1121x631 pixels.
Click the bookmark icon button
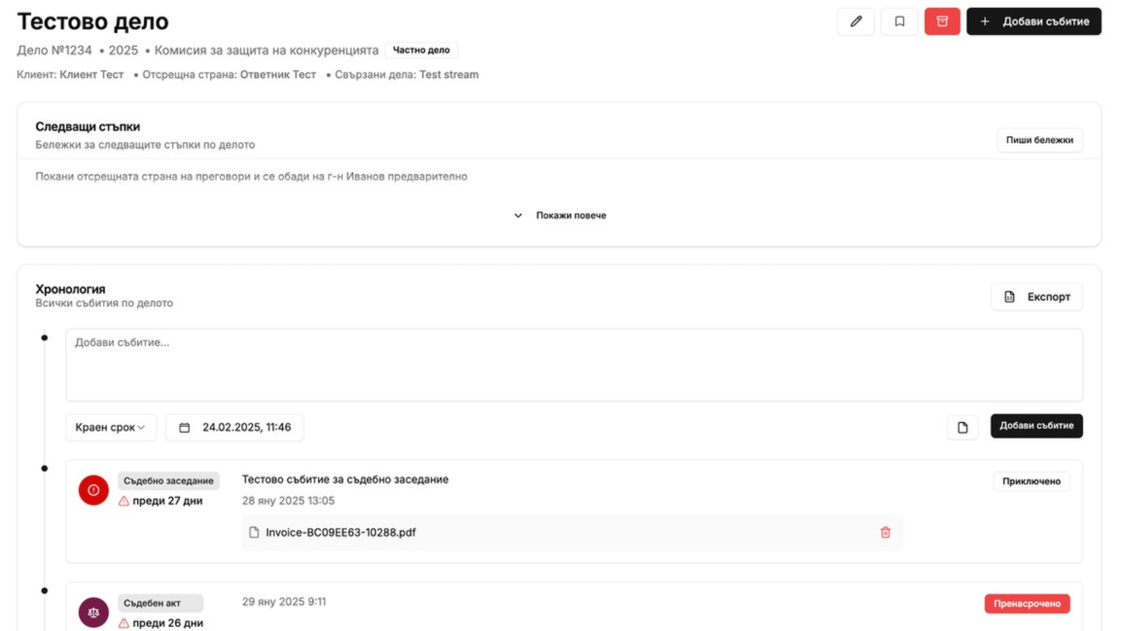click(x=899, y=22)
